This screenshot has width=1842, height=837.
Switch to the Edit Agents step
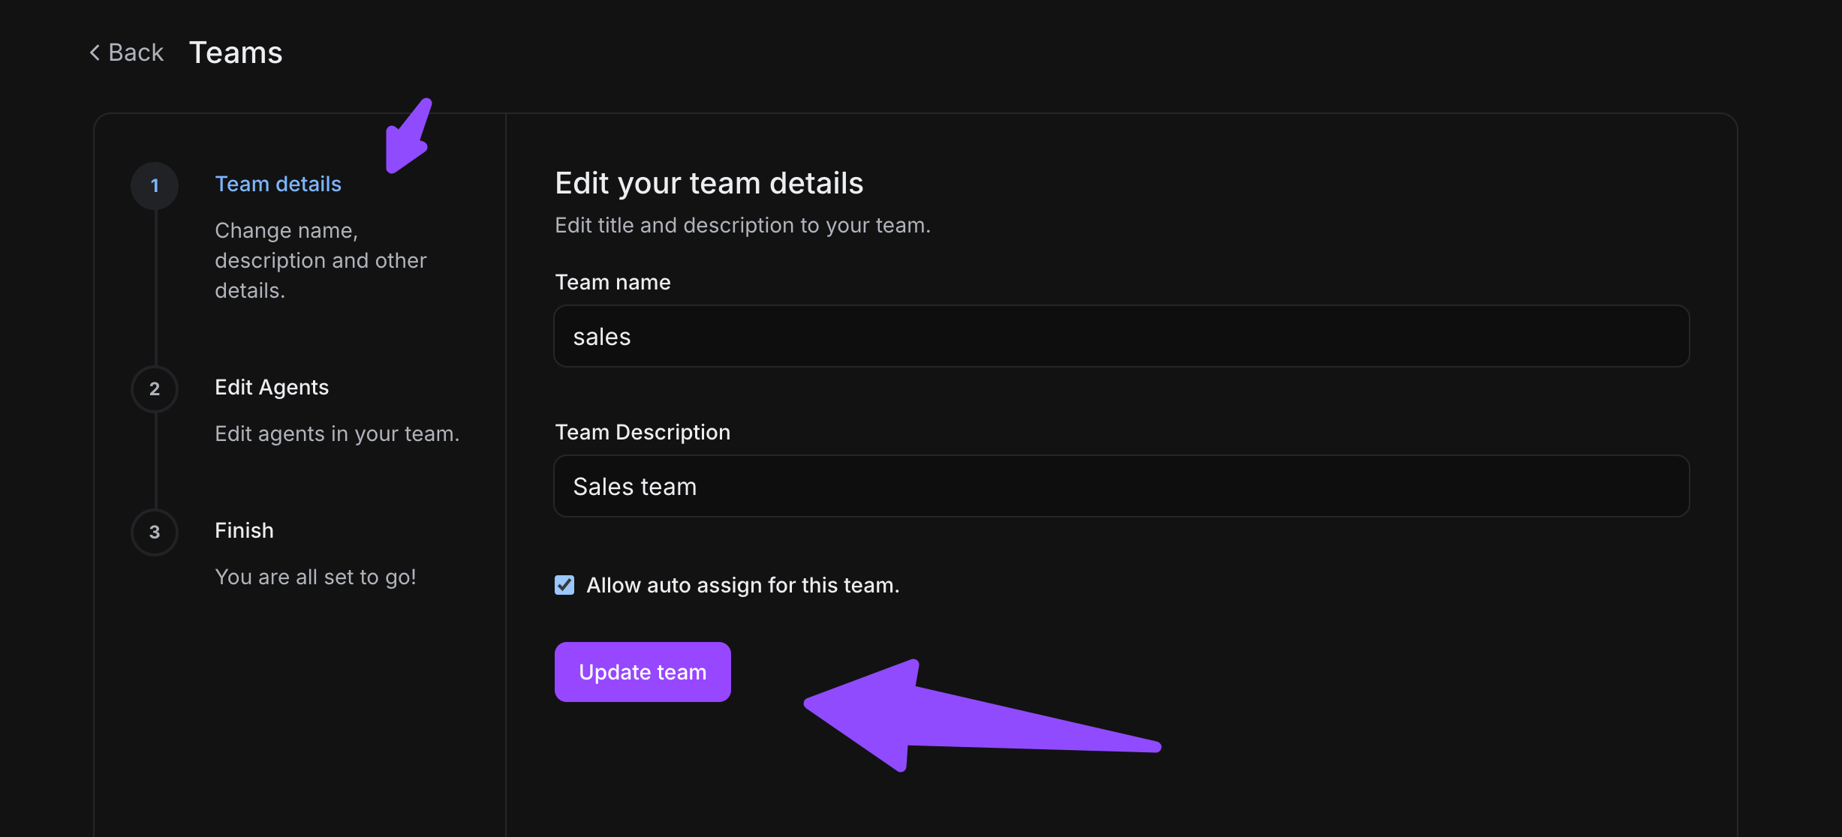click(x=272, y=387)
